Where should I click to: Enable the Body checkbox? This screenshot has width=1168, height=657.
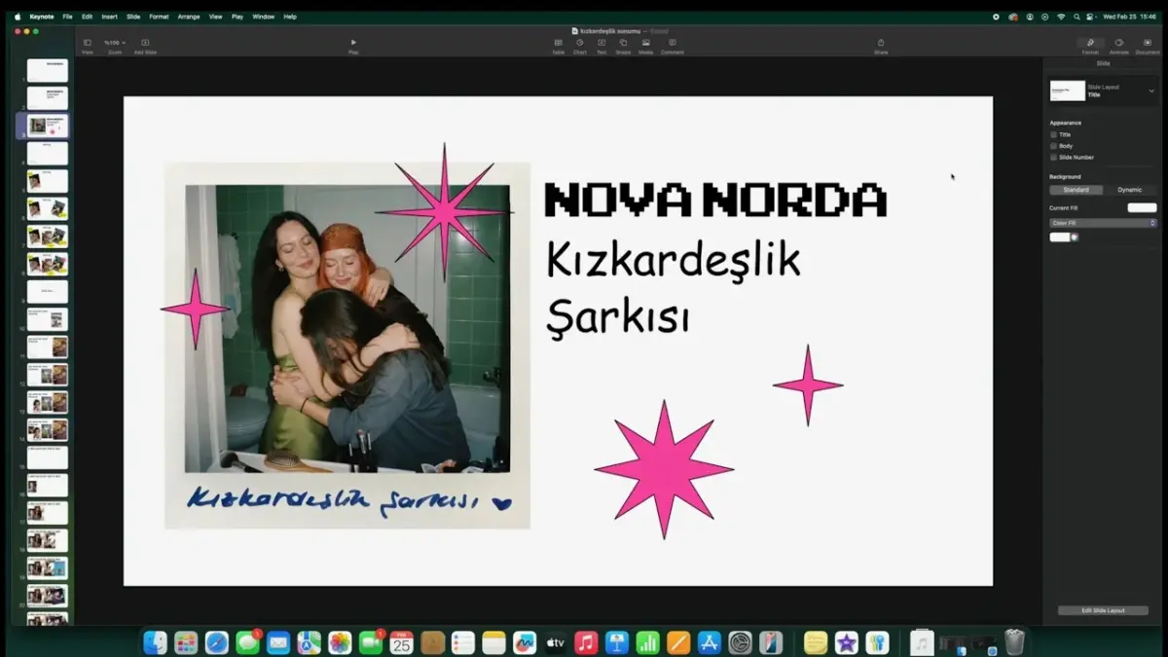point(1052,145)
